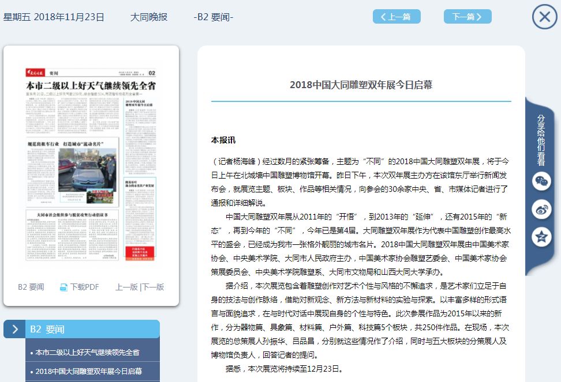Share article via WeChat icon
The width and height of the screenshot is (561, 382).
[541, 181]
